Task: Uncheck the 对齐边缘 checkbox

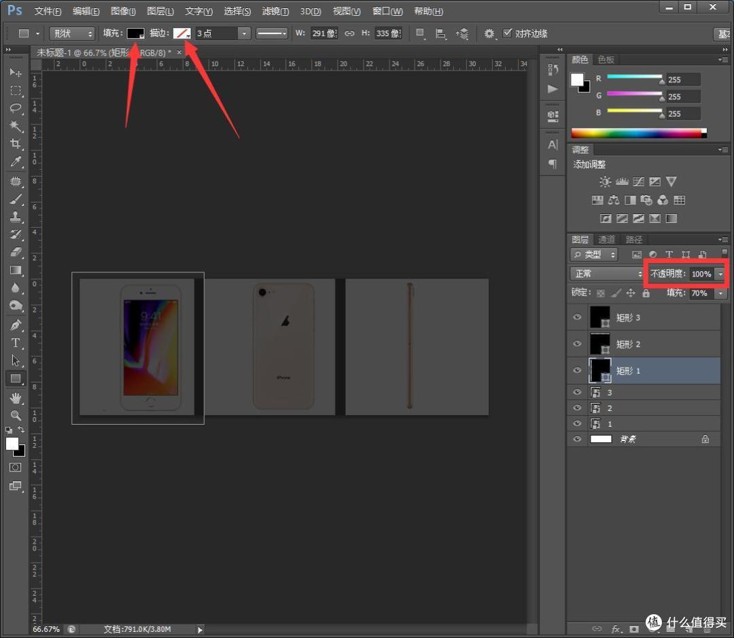Action: point(507,33)
